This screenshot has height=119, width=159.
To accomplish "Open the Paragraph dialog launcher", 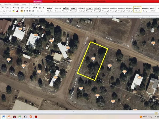I will (44, 14).
